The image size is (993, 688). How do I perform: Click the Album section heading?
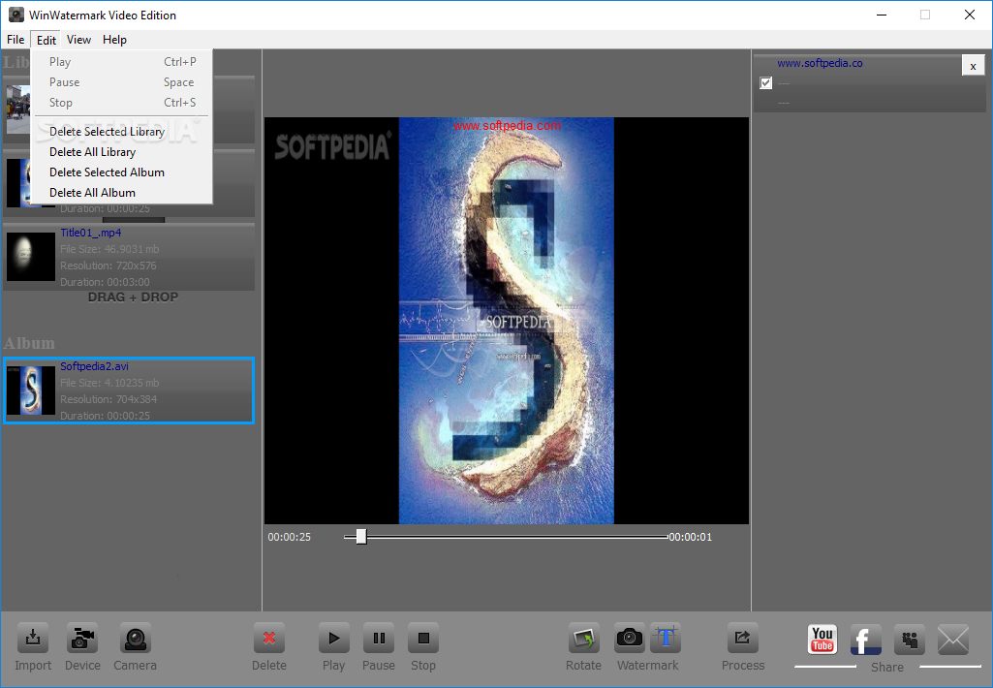coord(29,343)
